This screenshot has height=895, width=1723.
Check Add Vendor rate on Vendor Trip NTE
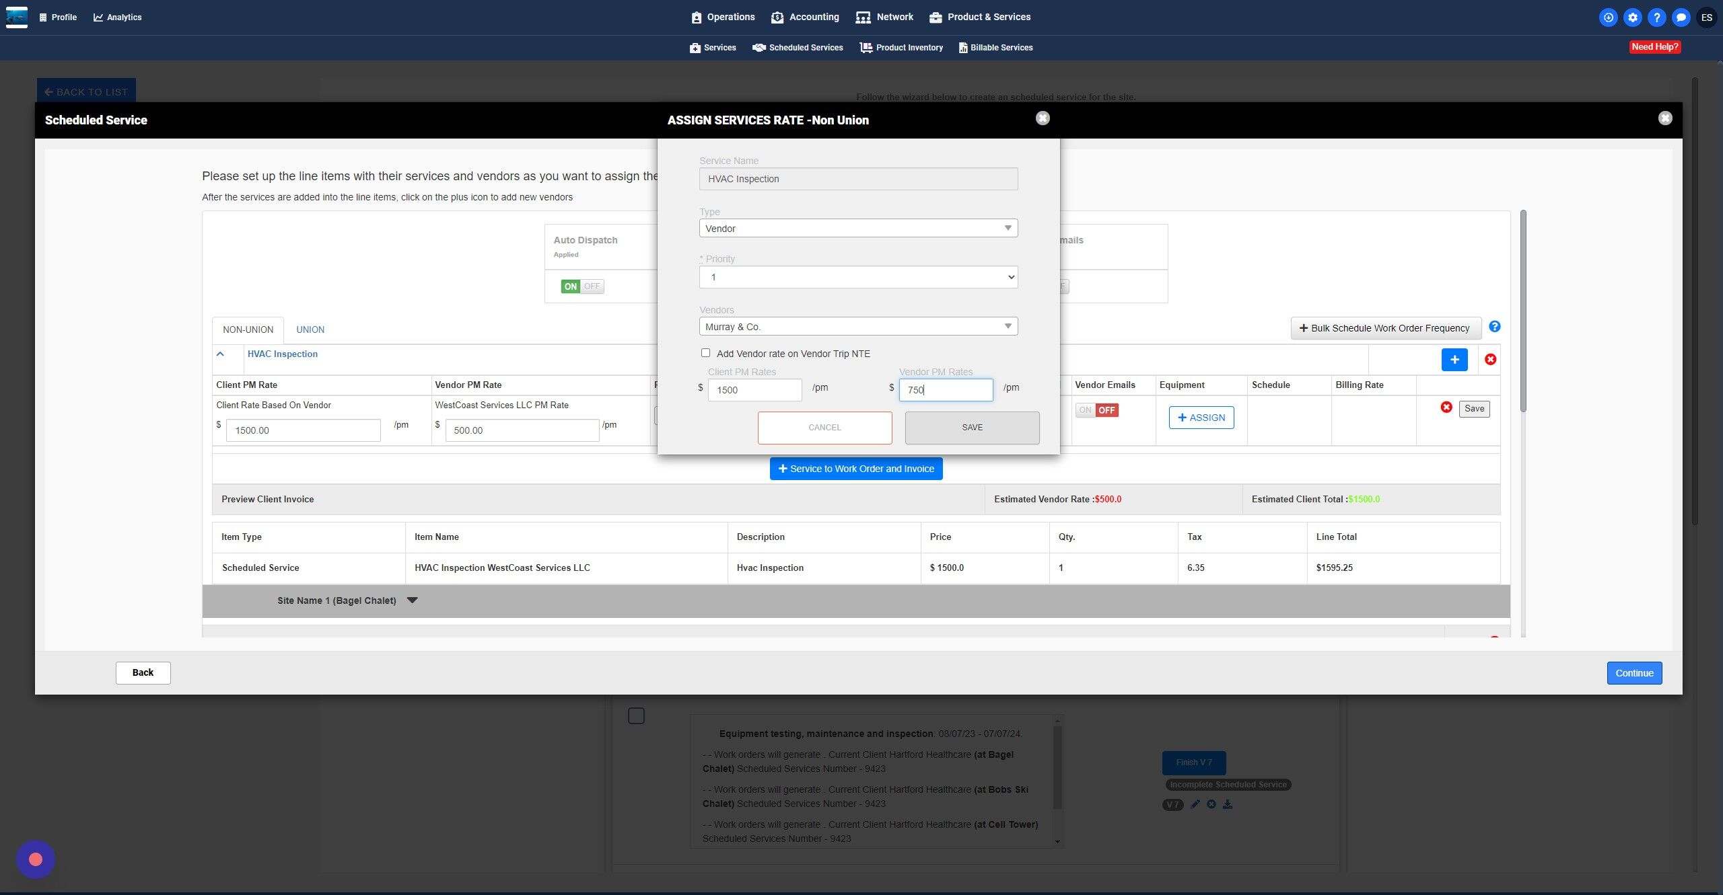point(705,353)
